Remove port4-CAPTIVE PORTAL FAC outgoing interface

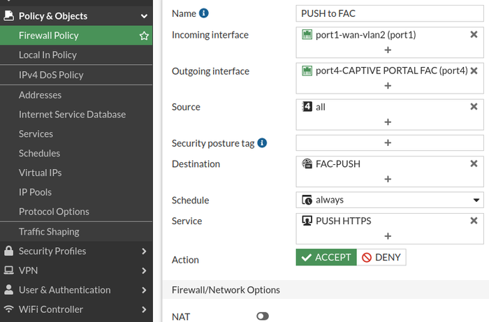pyautogui.click(x=474, y=71)
